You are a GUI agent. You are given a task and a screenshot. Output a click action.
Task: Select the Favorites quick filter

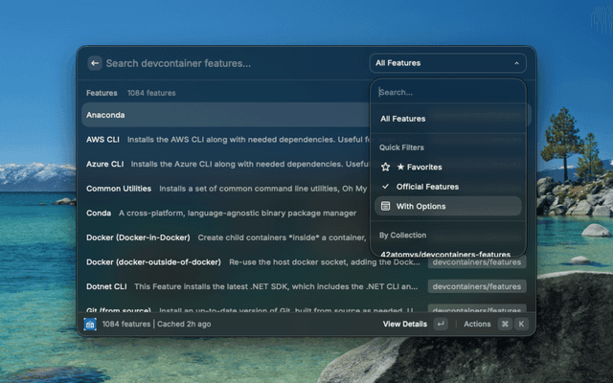coord(420,167)
